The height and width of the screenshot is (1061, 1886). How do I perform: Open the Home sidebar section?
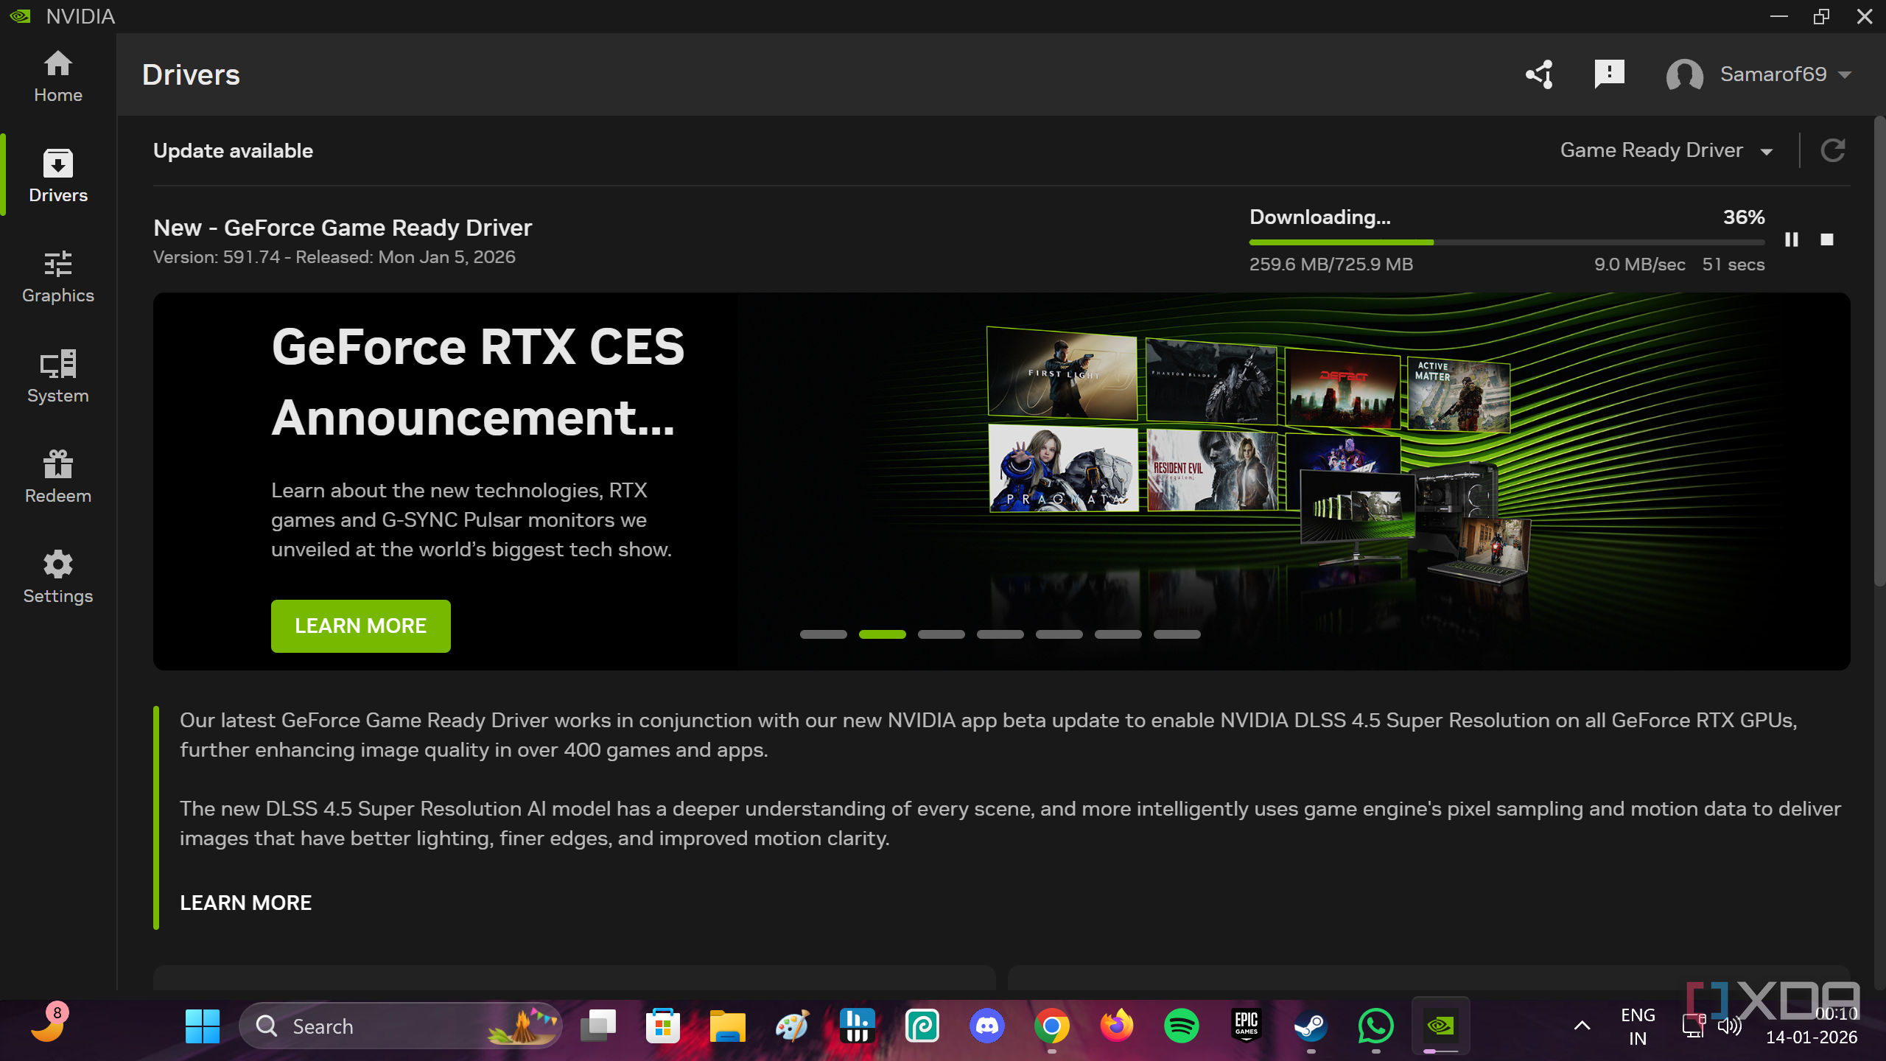(x=57, y=77)
